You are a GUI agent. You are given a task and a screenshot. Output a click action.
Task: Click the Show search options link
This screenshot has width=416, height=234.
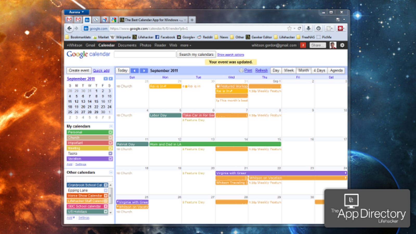[231, 55]
